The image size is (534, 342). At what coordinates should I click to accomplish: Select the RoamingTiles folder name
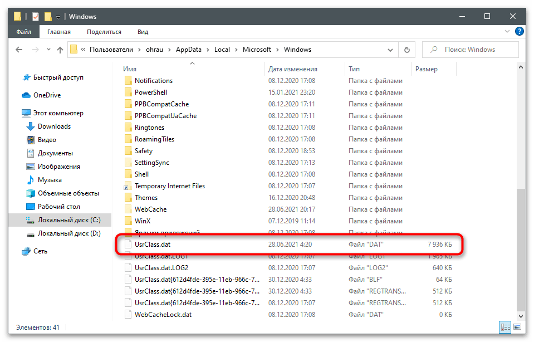click(154, 139)
